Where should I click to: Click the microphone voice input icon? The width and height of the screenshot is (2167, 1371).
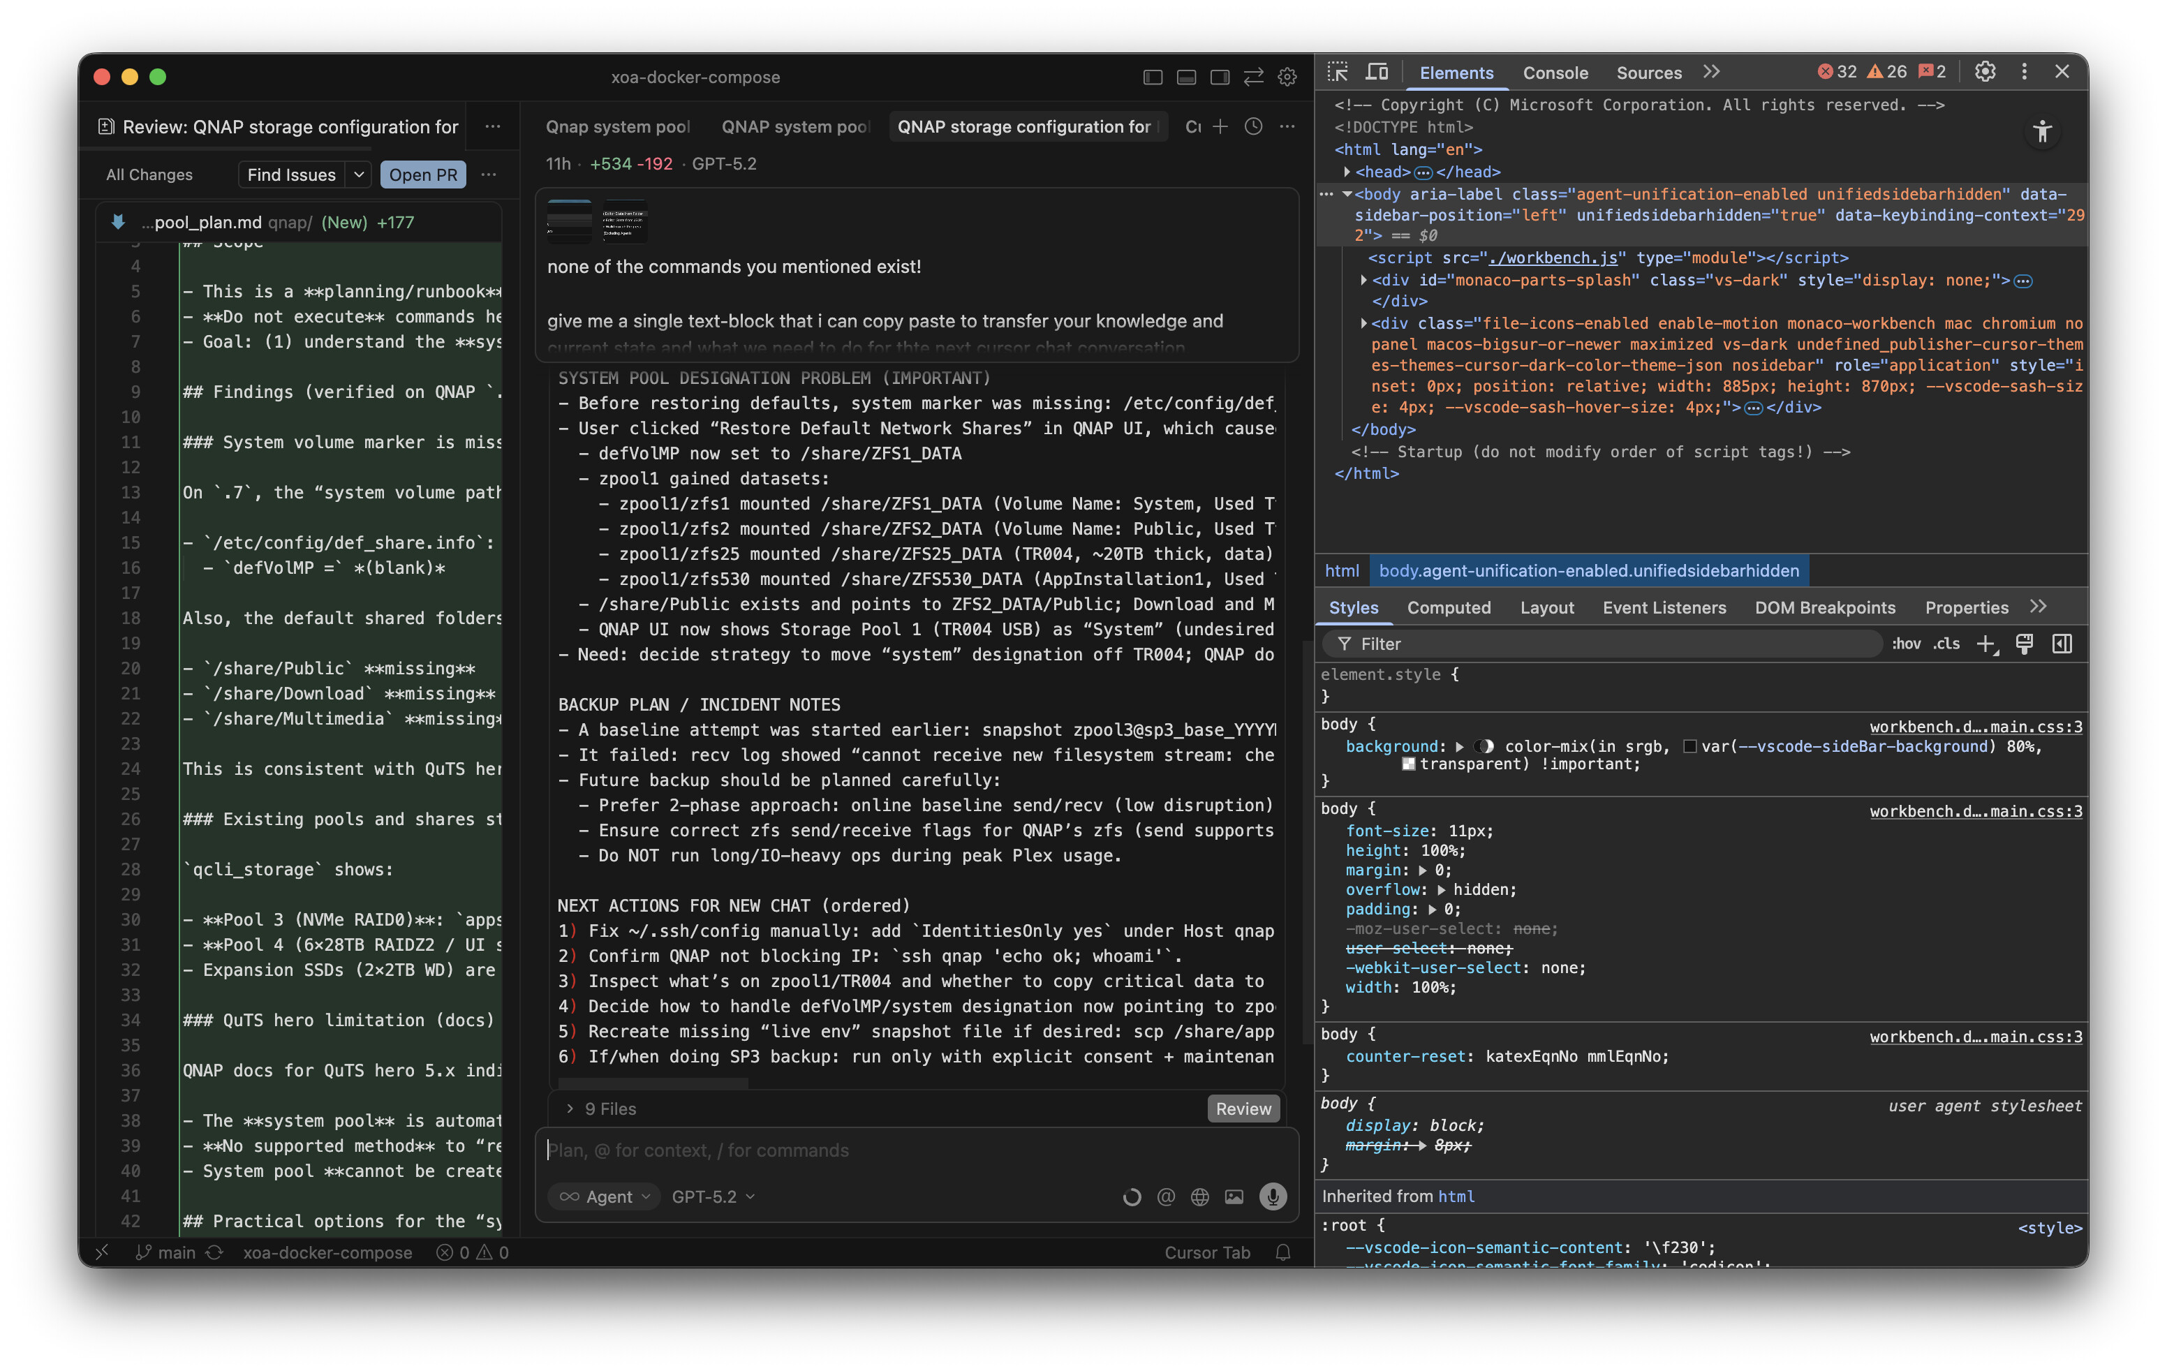1271,1196
